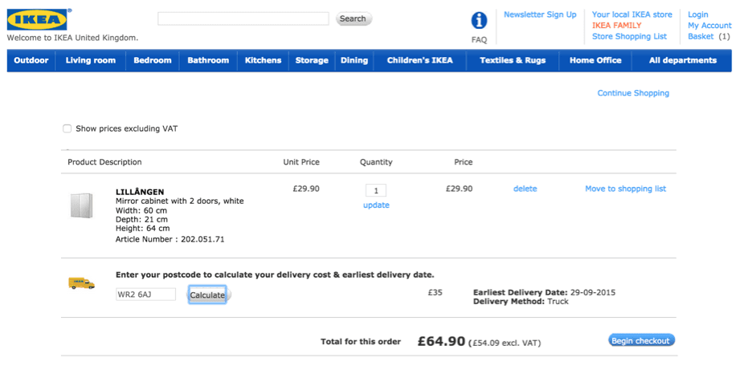Click the £35 delivery cost

435,292
